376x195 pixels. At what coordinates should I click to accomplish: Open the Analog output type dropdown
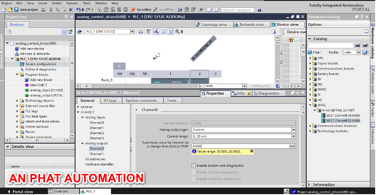click(293, 129)
